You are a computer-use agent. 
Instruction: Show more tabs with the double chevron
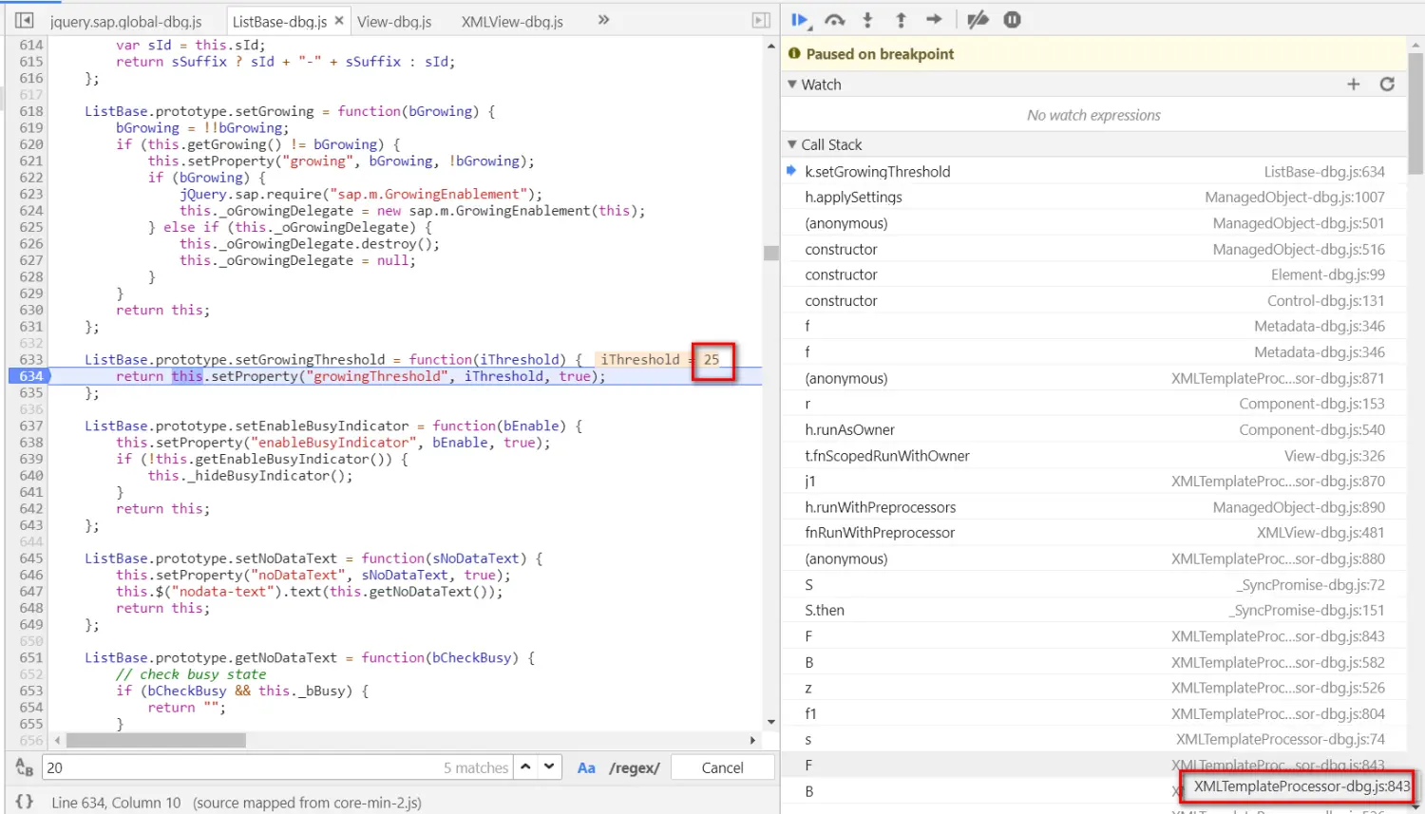pos(603,20)
